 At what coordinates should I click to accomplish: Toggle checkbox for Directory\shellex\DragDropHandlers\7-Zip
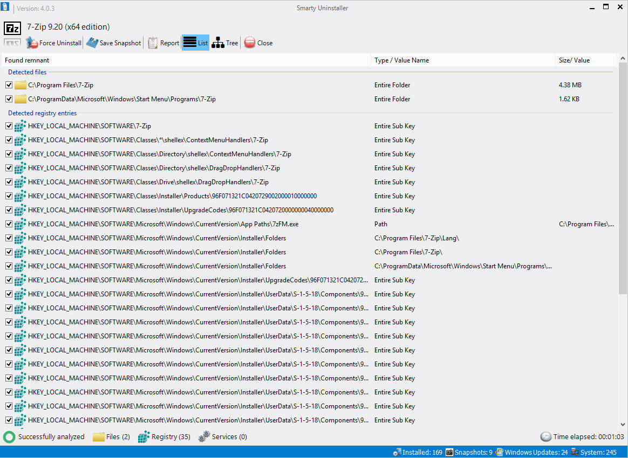tap(9, 168)
